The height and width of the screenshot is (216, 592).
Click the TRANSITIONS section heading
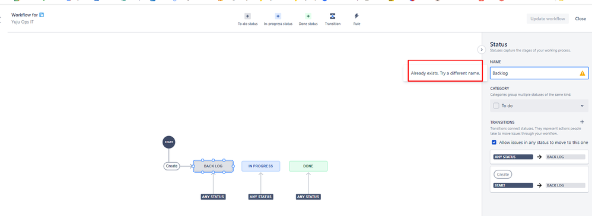502,122
